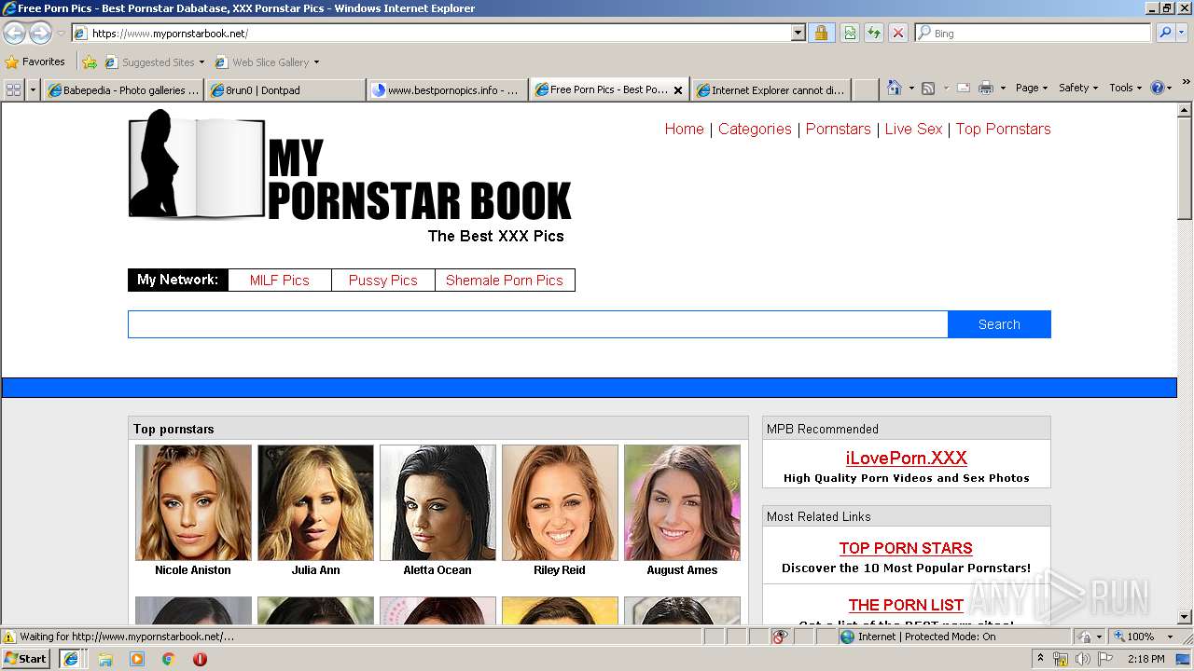This screenshot has width=1194, height=671.
Task: Click the MILF Pics network link
Action: [279, 280]
